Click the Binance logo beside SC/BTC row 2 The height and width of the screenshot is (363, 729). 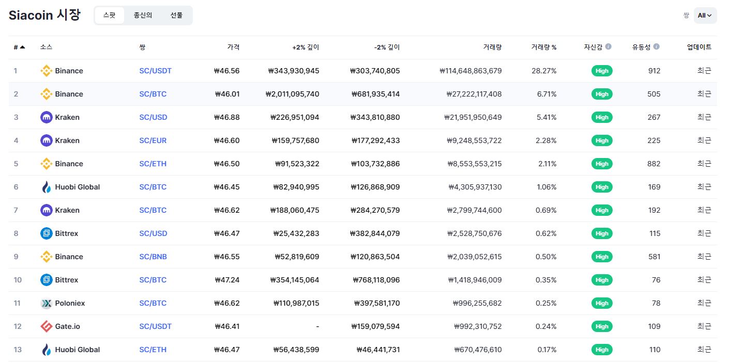(x=47, y=94)
